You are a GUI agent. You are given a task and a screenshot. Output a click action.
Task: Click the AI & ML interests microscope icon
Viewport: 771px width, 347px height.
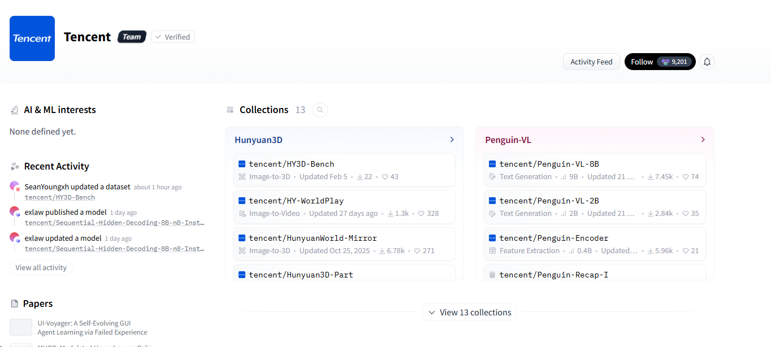tap(15, 110)
